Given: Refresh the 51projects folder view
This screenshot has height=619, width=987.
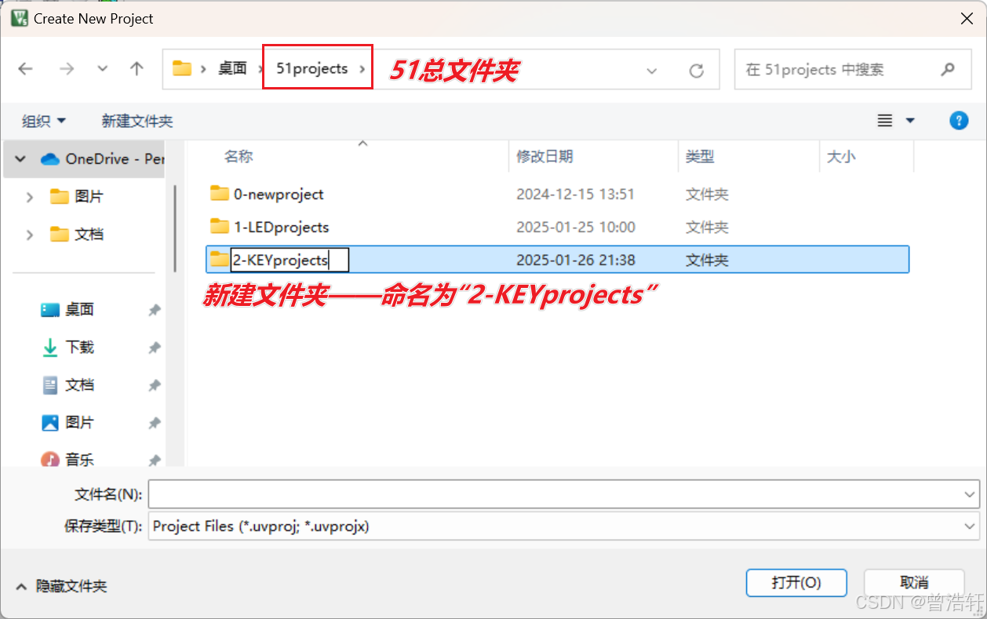Looking at the screenshot, I should [x=696, y=71].
